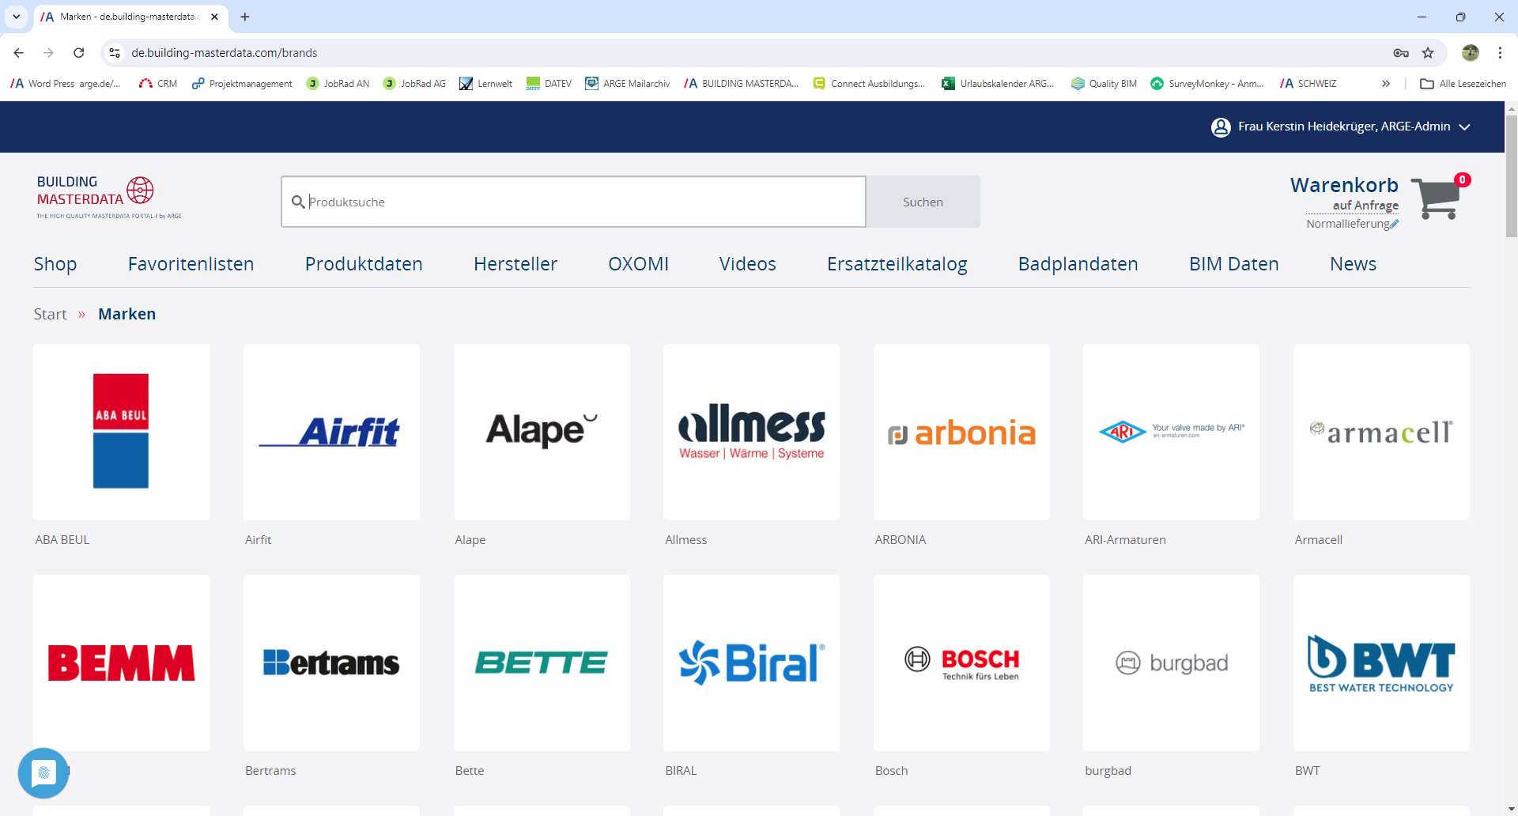Click into the Produktsuche search field
The width and height of the screenshot is (1518, 816).
click(x=573, y=202)
